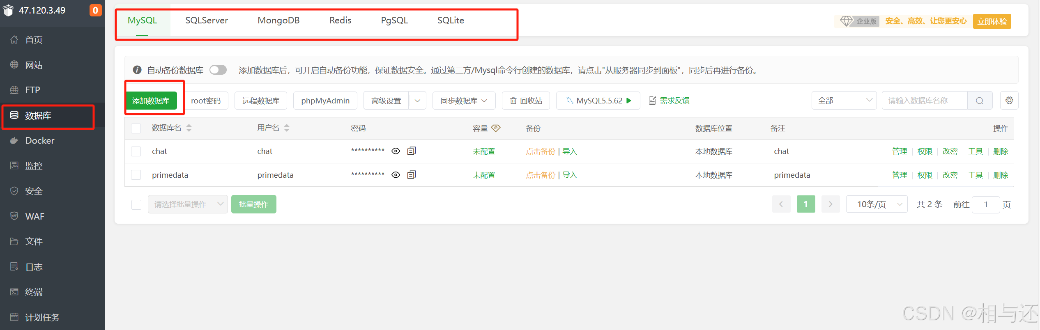Click the table settings gear icon

point(1009,101)
